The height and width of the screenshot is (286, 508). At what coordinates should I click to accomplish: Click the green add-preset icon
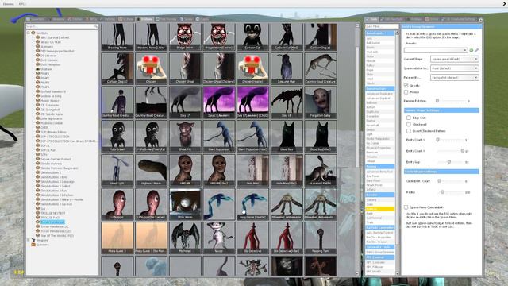tap(471, 50)
